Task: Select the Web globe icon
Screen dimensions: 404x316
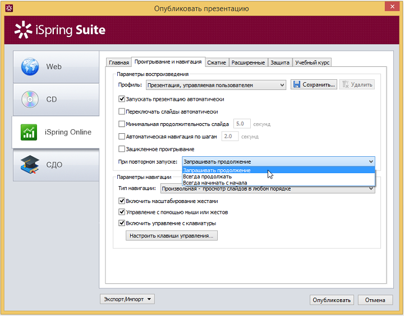Action: point(30,66)
